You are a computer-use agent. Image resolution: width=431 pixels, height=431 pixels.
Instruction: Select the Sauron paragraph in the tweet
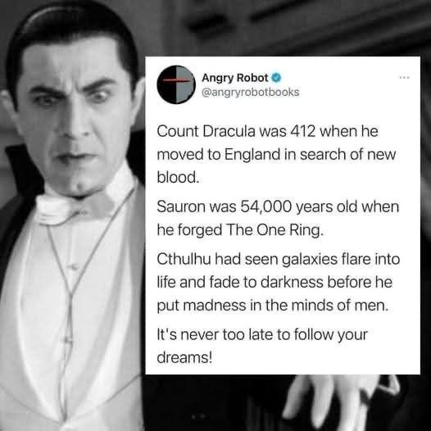[x=278, y=218]
